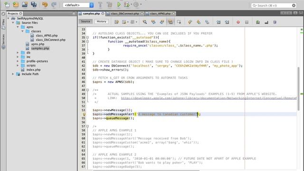Collapse the classes folder
The height and width of the screenshot is (171, 304).
tap(22, 31)
